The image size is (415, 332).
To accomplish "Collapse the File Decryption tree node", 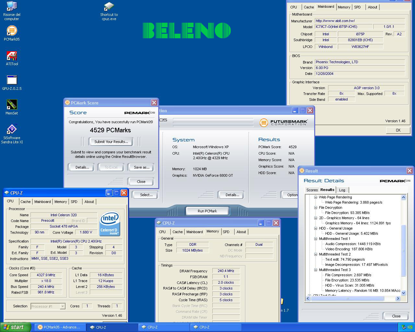I will tap(315, 207).
